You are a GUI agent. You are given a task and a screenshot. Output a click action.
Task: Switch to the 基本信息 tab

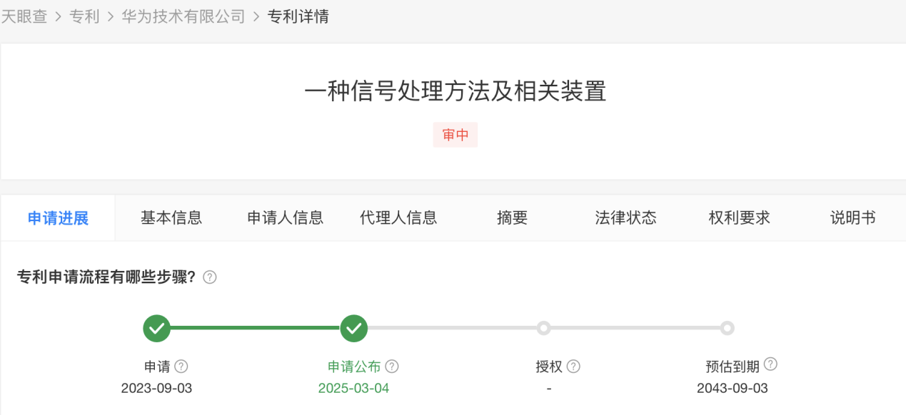tap(171, 218)
